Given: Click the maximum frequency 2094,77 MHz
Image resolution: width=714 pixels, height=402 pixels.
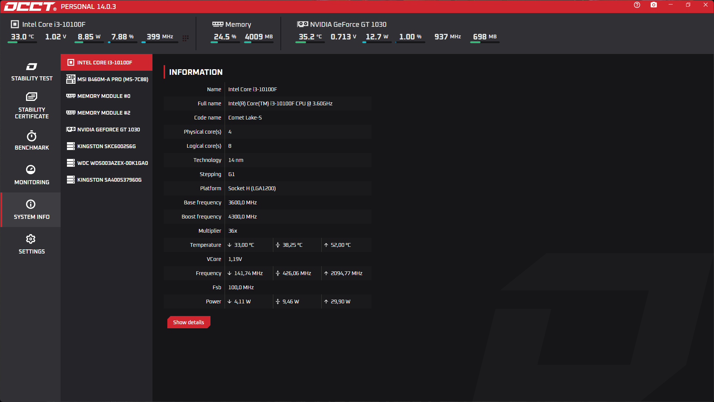Looking at the screenshot, I should click(347, 273).
